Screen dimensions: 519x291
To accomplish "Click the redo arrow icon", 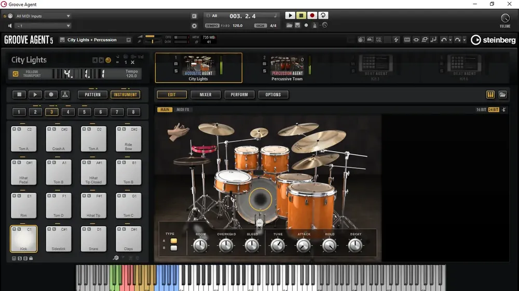I will (x=457, y=40).
